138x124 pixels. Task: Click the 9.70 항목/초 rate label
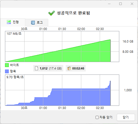tap(15, 77)
